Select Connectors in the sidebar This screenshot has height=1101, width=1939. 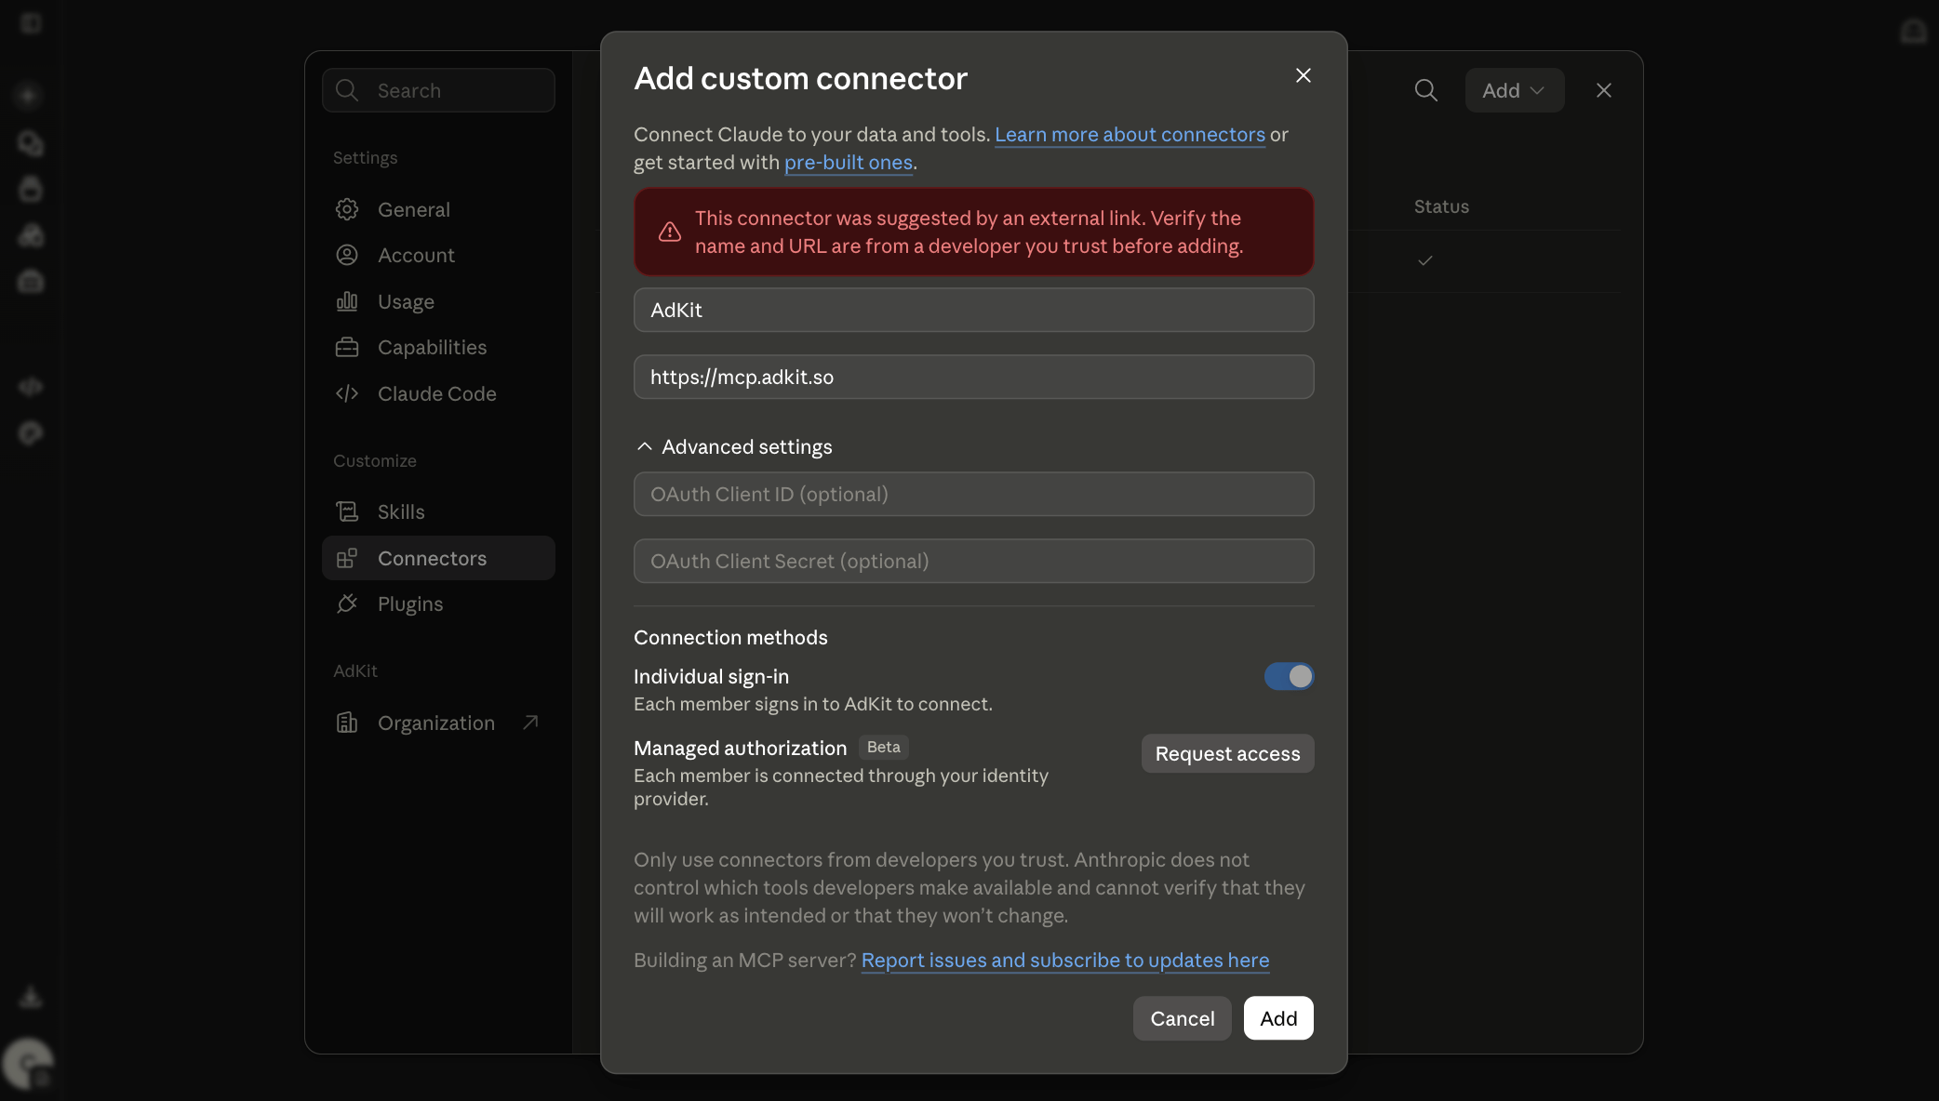[x=438, y=558]
